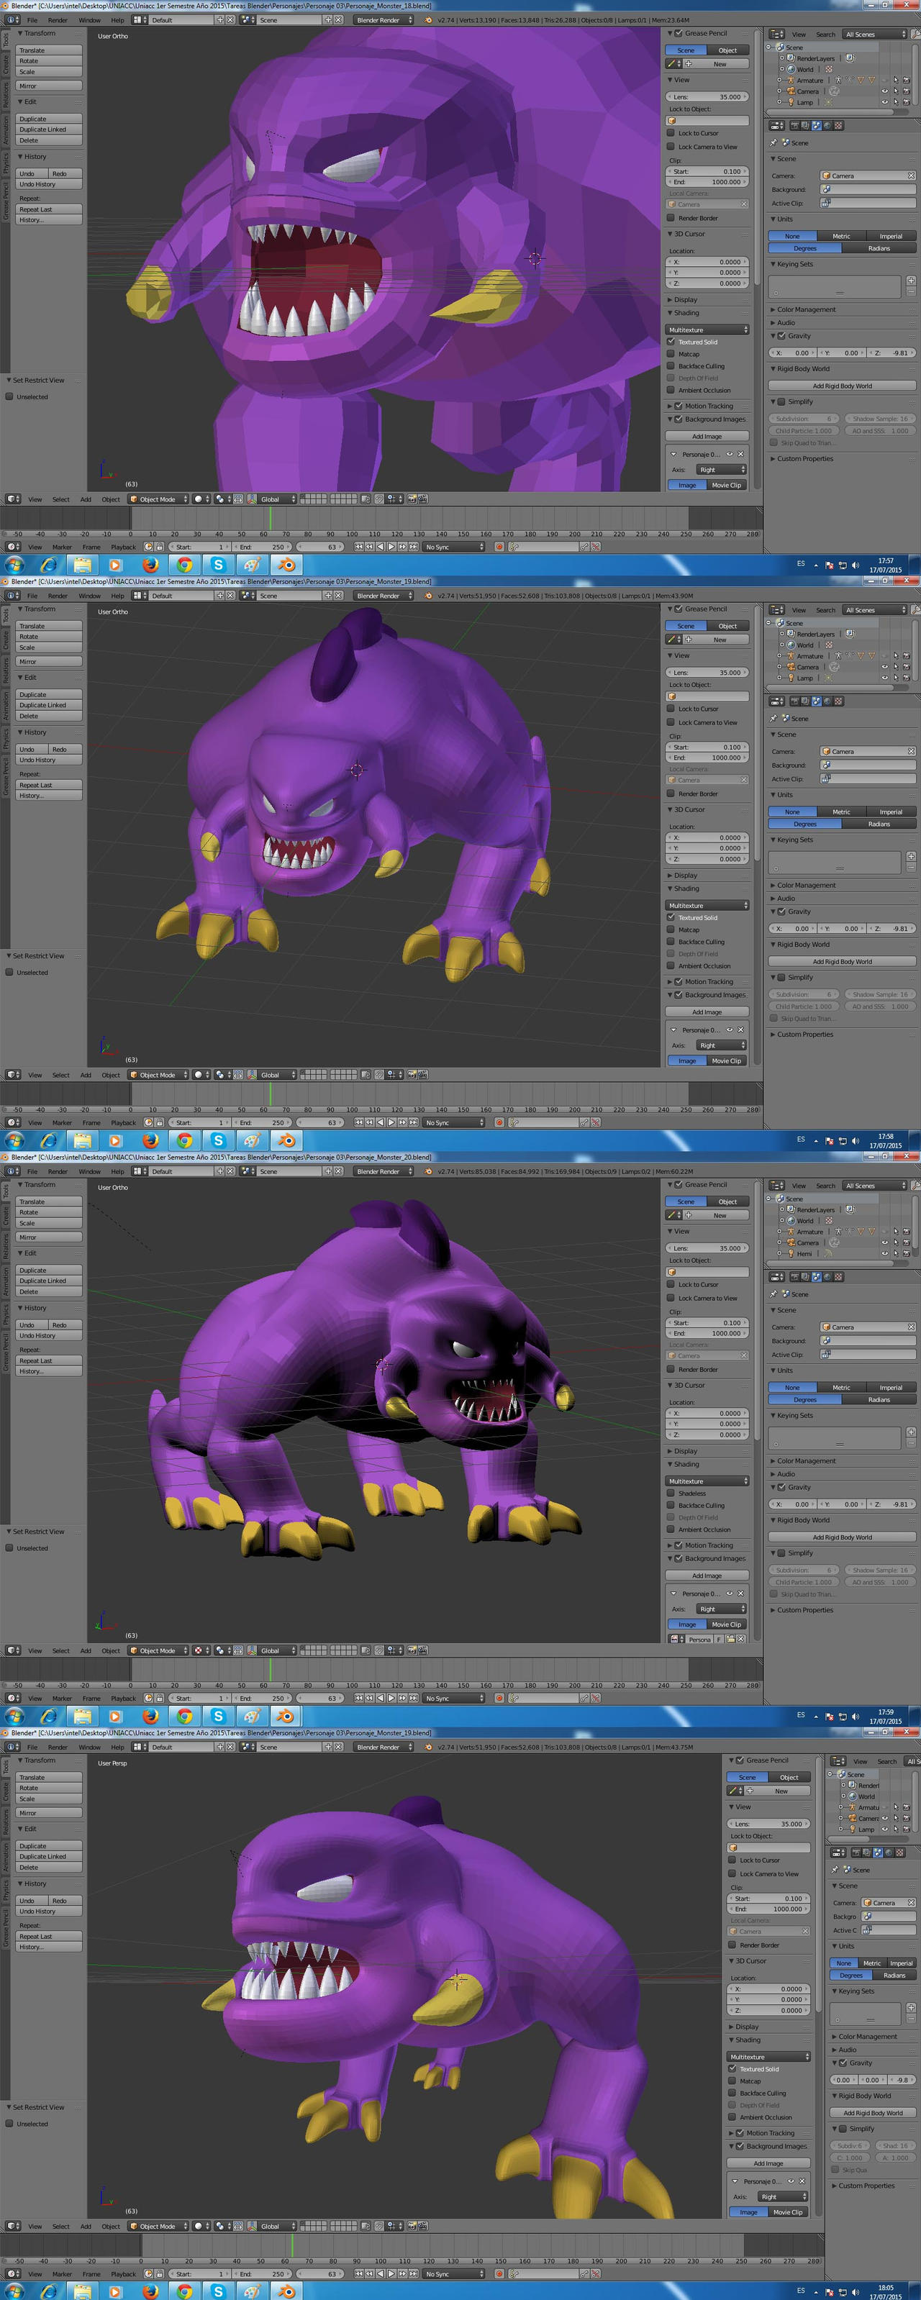
Task: Click the Fake user F button in Monster_20 window
Action: pyautogui.click(x=719, y=1640)
